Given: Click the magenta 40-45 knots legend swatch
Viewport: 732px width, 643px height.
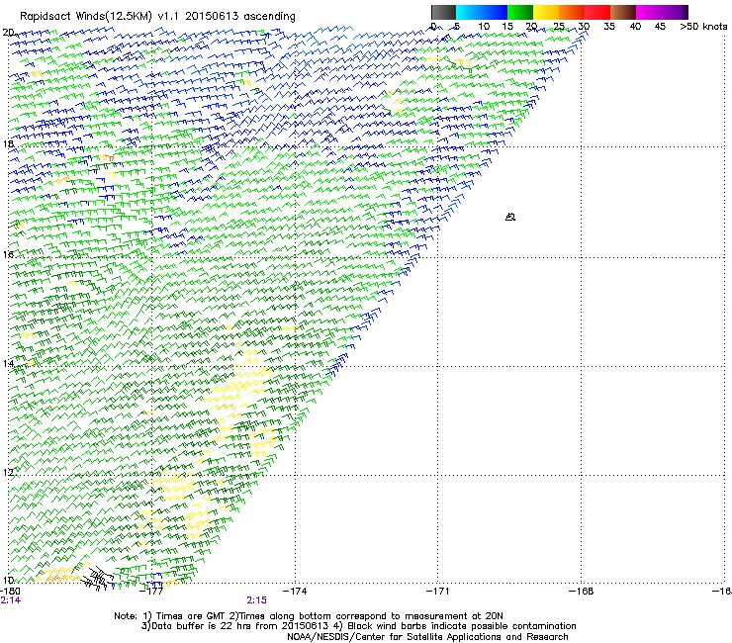Looking at the screenshot, I should point(649,12).
